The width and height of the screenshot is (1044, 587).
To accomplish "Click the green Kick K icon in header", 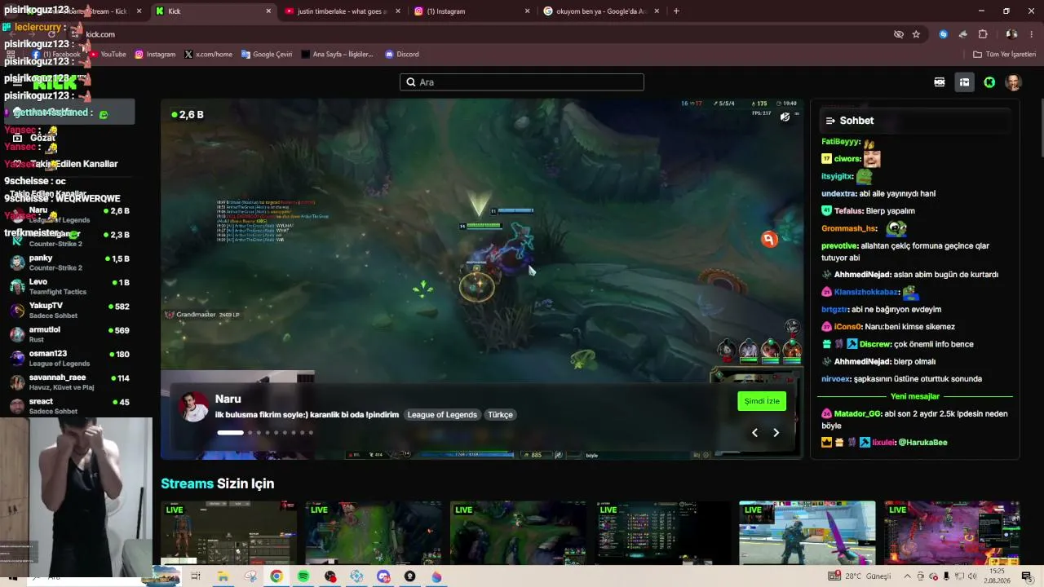I will tap(989, 82).
